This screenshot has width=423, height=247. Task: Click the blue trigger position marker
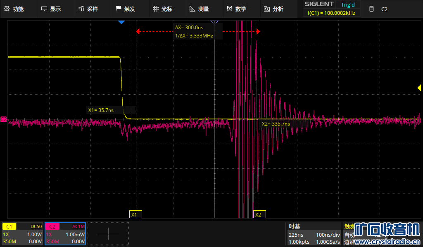[x=121, y=22]
